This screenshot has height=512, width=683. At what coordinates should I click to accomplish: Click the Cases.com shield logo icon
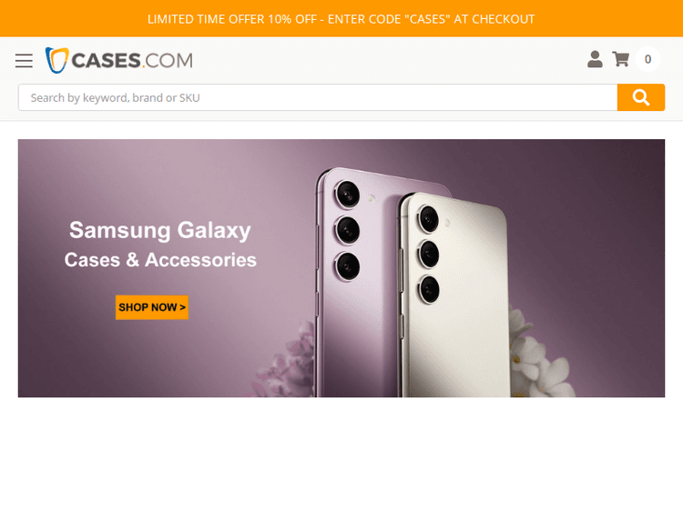click(57, 60)
